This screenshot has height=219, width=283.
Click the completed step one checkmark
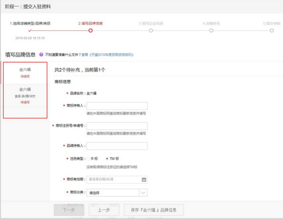(30, 31)
